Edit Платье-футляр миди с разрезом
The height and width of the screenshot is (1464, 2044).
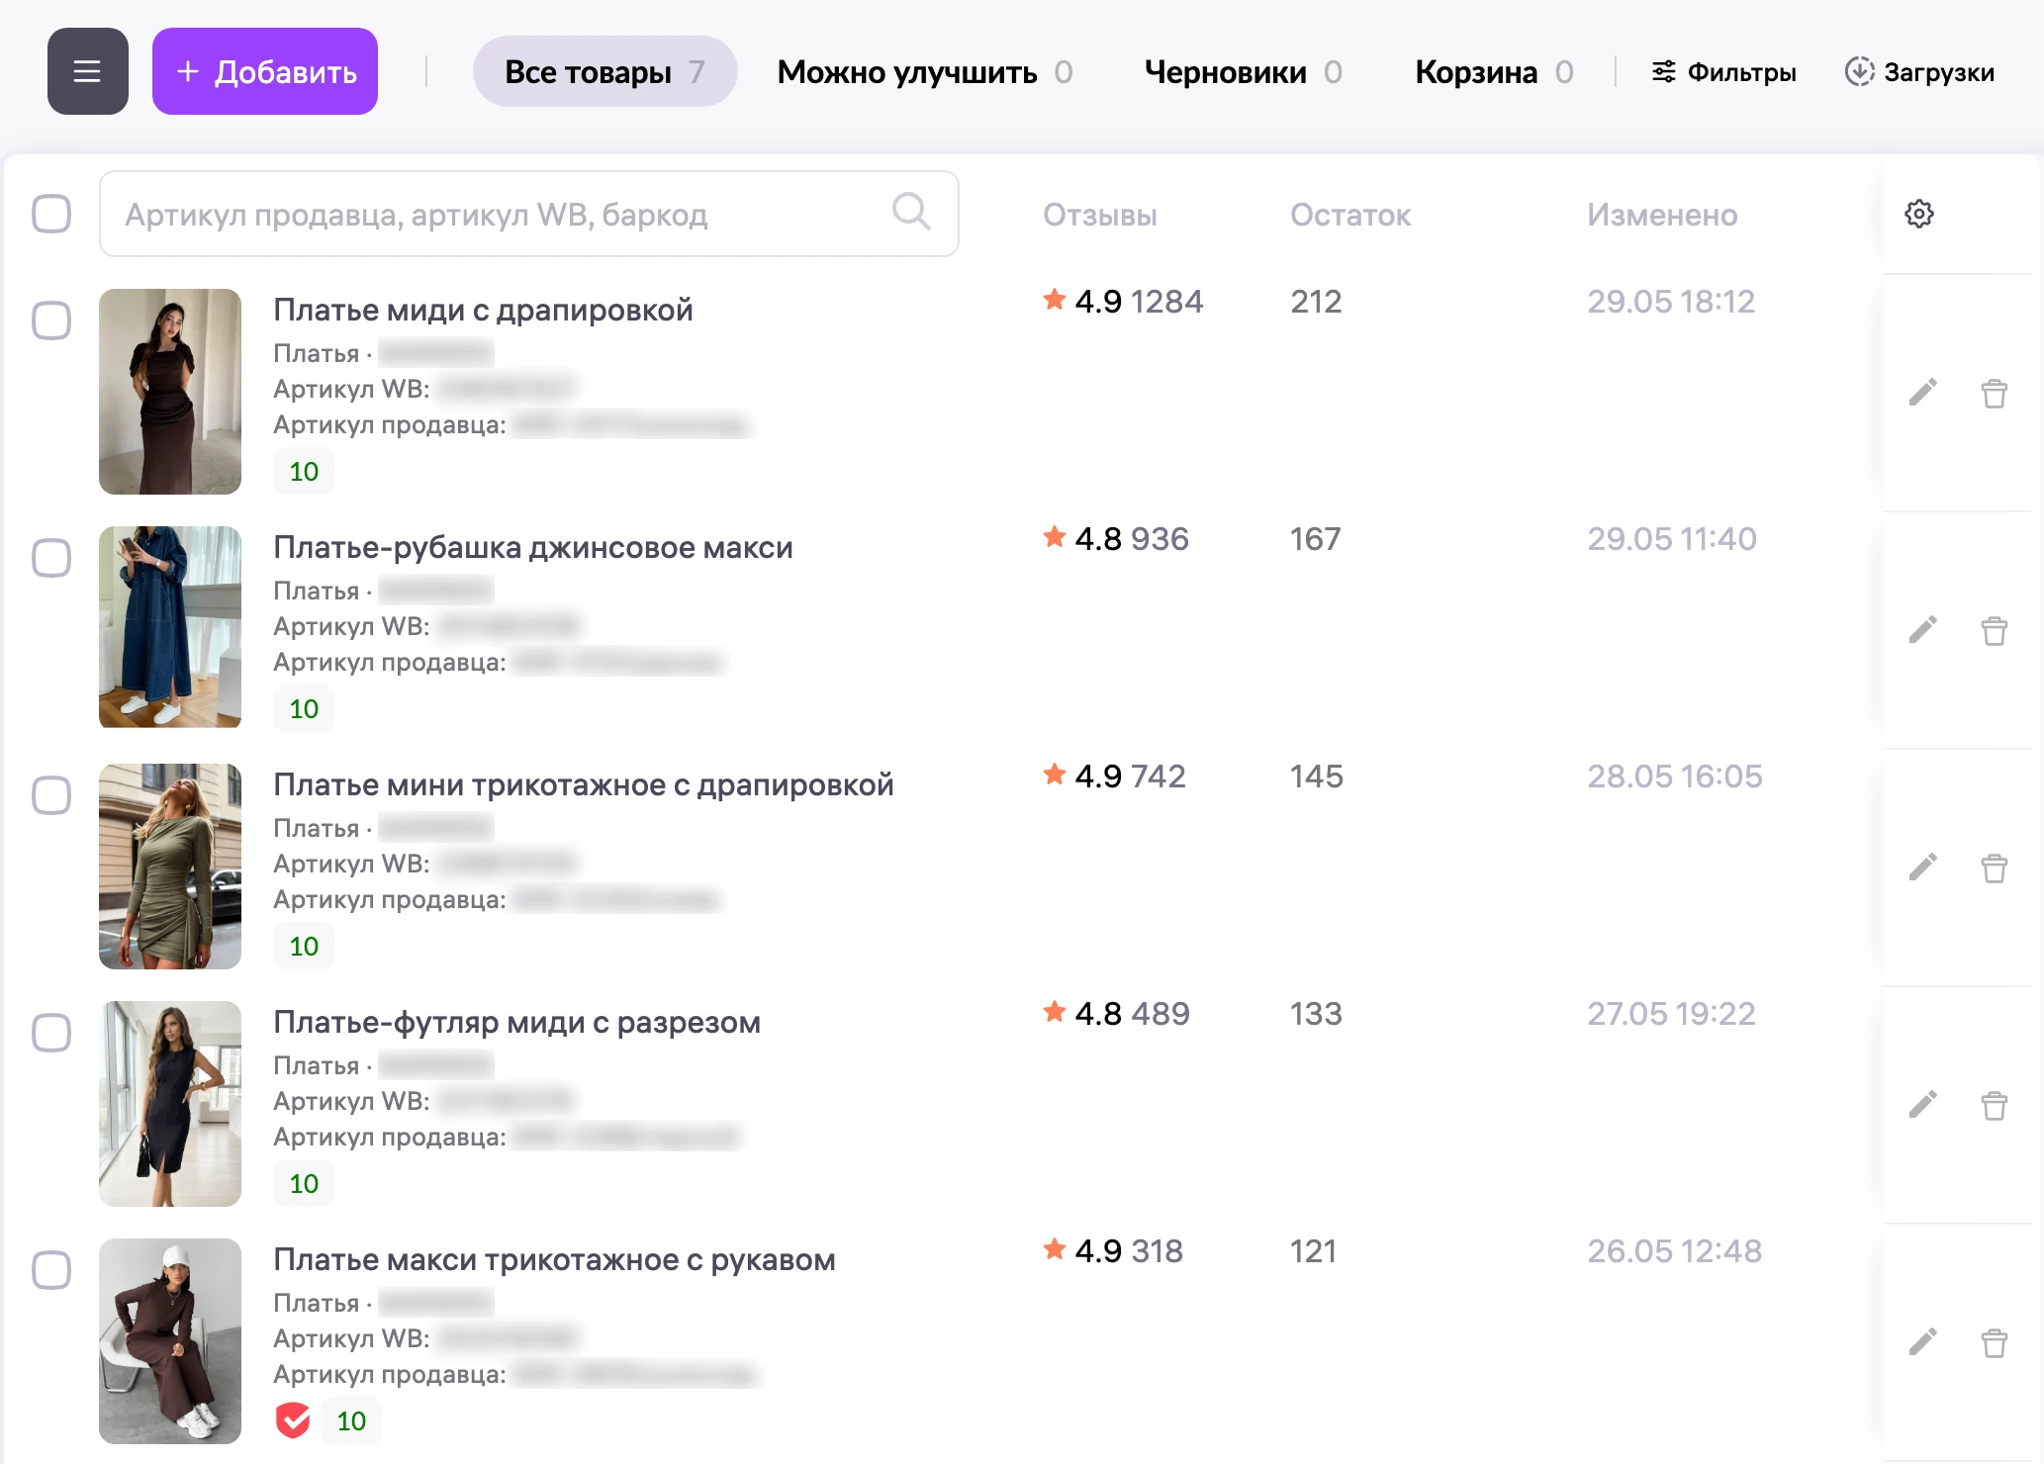tap(1922, 1105)
